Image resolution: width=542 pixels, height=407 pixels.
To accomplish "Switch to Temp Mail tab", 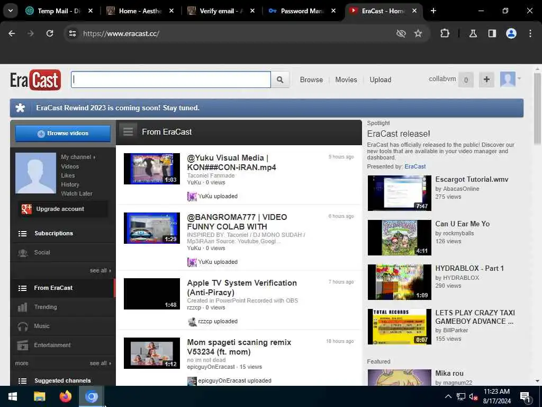I will (59, 11).
